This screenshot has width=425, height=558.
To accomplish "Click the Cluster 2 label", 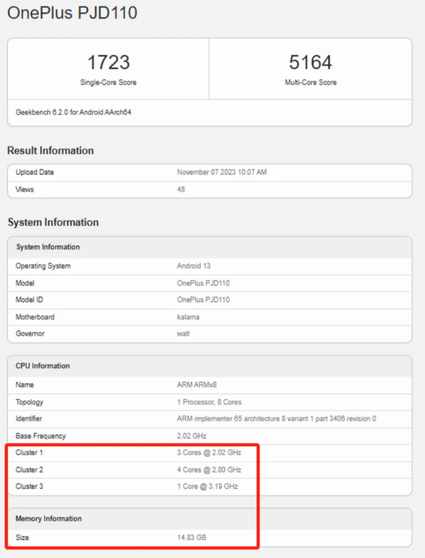I will (x=29, y=470).
